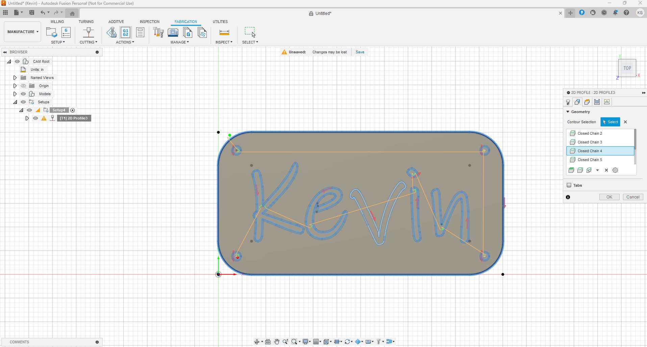Open the Tool Library icon

point(158,32)
